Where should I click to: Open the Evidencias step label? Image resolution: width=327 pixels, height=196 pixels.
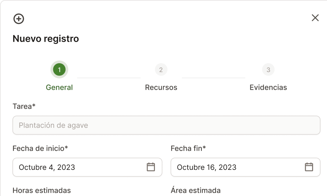(268, 87)
